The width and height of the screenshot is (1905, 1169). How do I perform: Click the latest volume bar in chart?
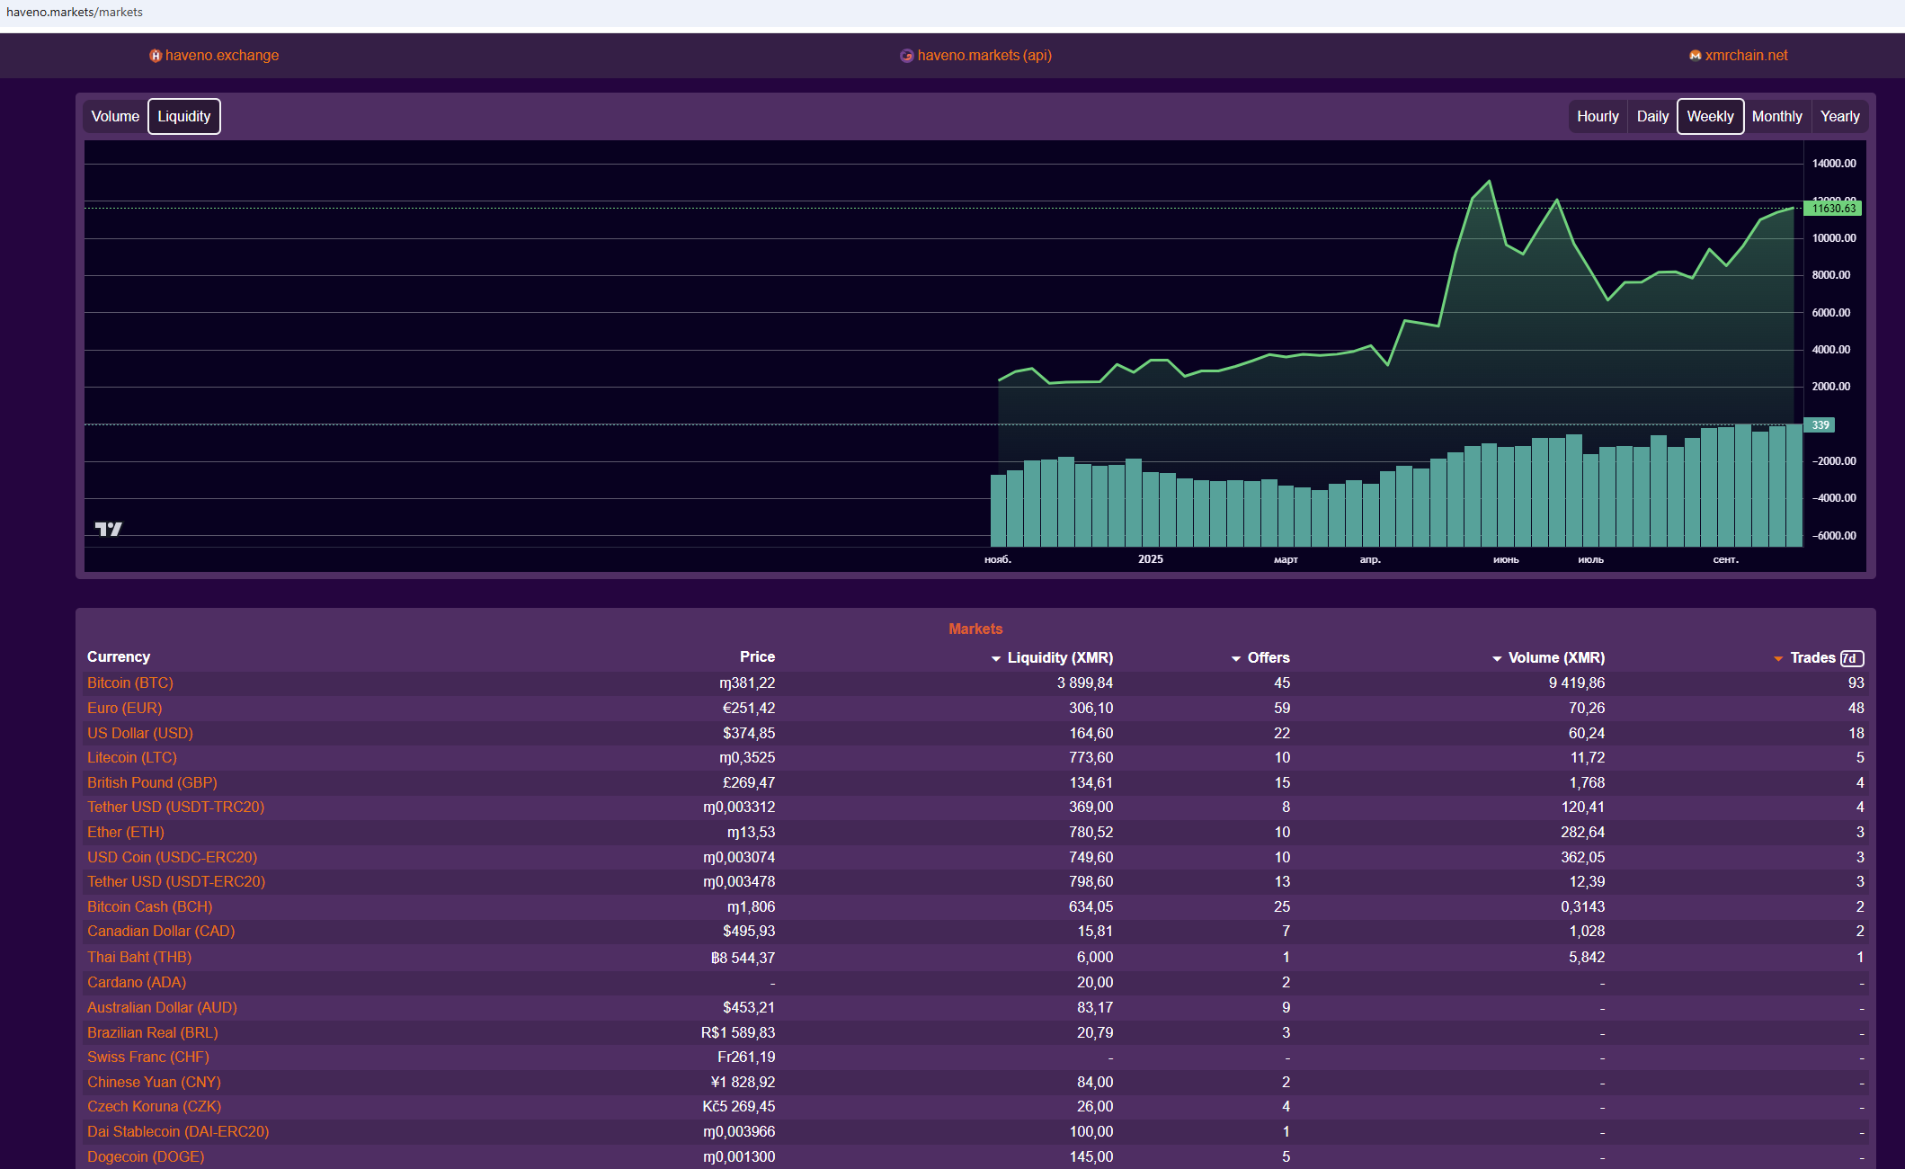point(1794,486)
